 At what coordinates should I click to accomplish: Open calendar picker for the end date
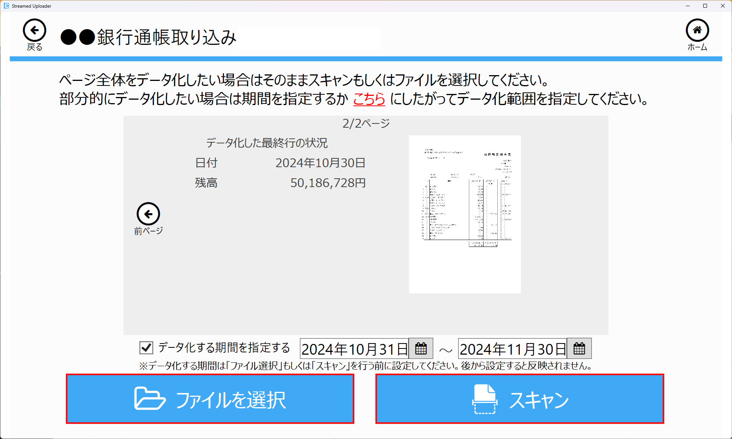pyautogui.click(x=579, y=349)
